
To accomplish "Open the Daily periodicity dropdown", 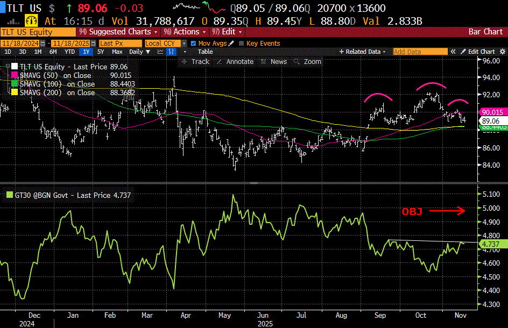I will pyautogui.click(x=139, y=52).
